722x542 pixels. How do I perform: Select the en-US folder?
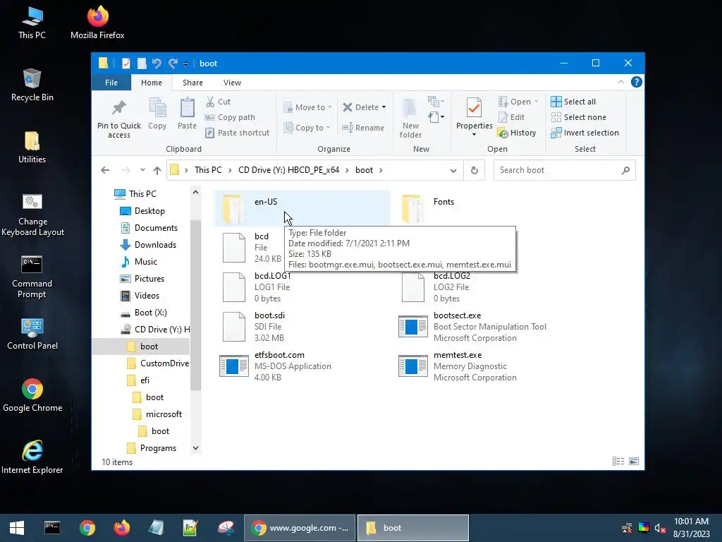pyautogui.click(x=302, y=208)
